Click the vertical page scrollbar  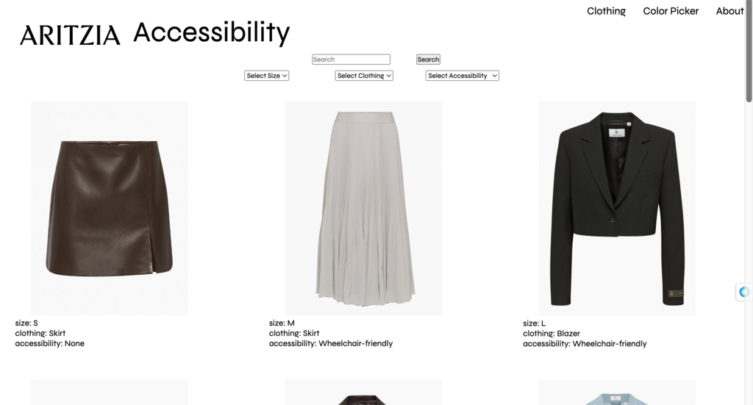(749, 53)
